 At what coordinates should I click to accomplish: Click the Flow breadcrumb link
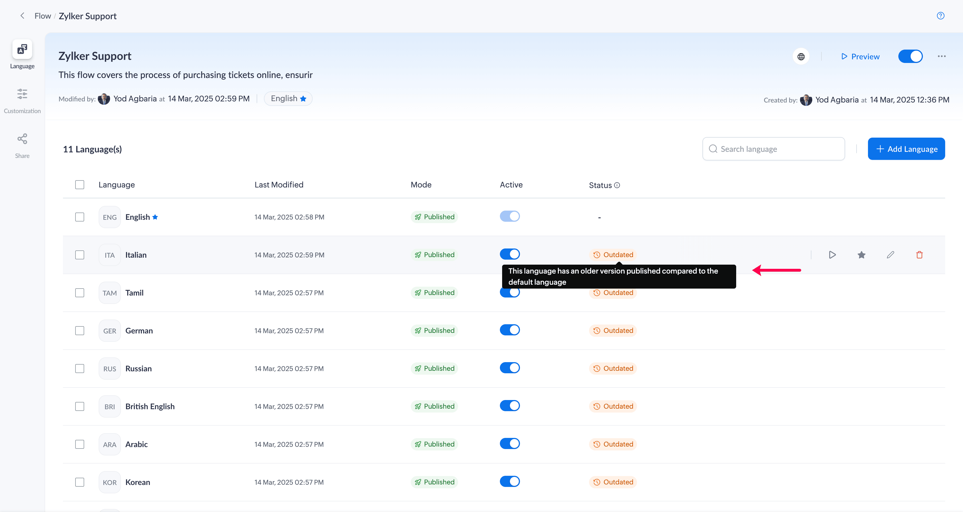pyautogui.click(x=43, y=16)
